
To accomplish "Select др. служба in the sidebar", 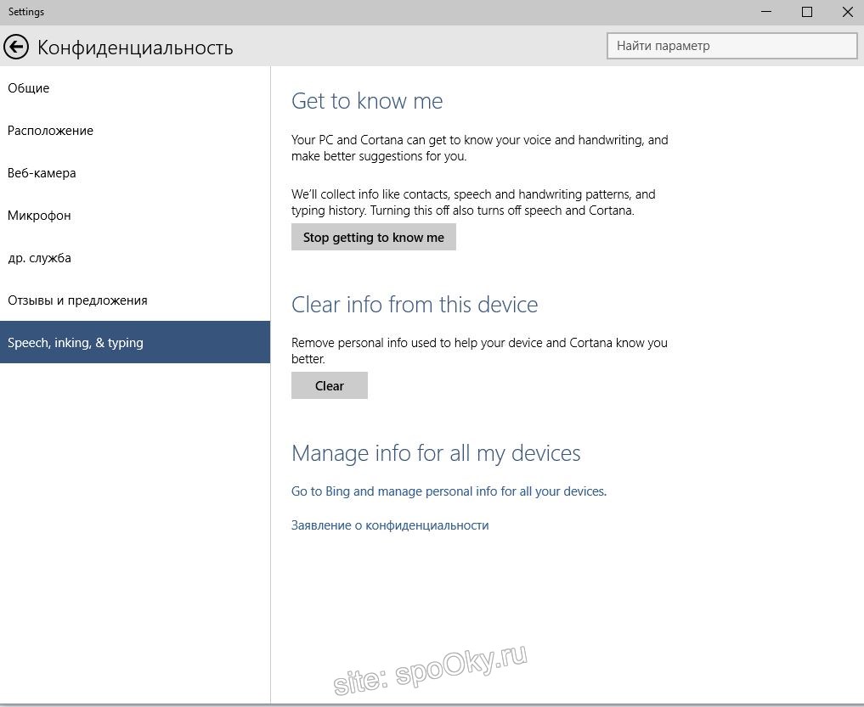I will (x=135, y=258).
